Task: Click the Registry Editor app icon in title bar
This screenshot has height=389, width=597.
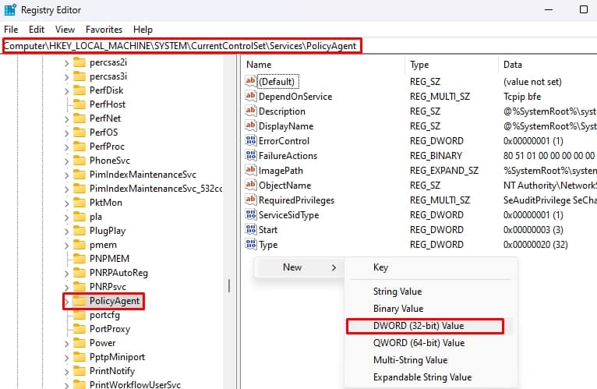Action: (10, 9)
